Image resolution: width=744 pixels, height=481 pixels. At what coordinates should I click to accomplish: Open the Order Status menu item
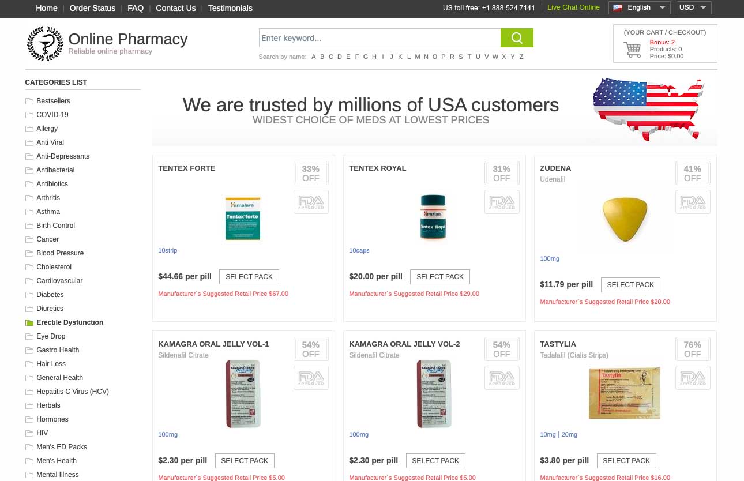[x=92, y=8]
